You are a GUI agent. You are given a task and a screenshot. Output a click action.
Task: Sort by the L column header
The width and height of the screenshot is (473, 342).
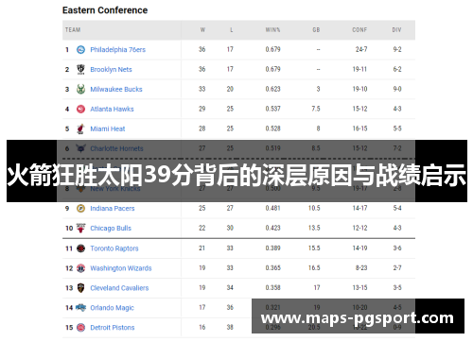[231, 30]
